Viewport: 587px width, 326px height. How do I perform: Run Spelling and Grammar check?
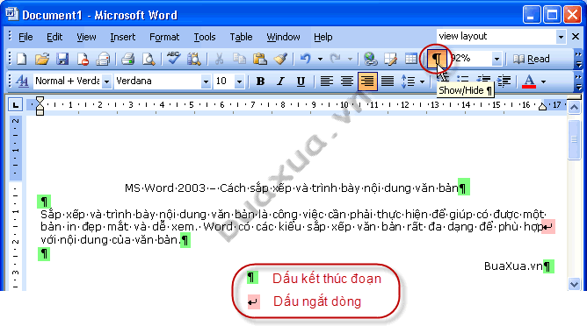coord(173,59)
